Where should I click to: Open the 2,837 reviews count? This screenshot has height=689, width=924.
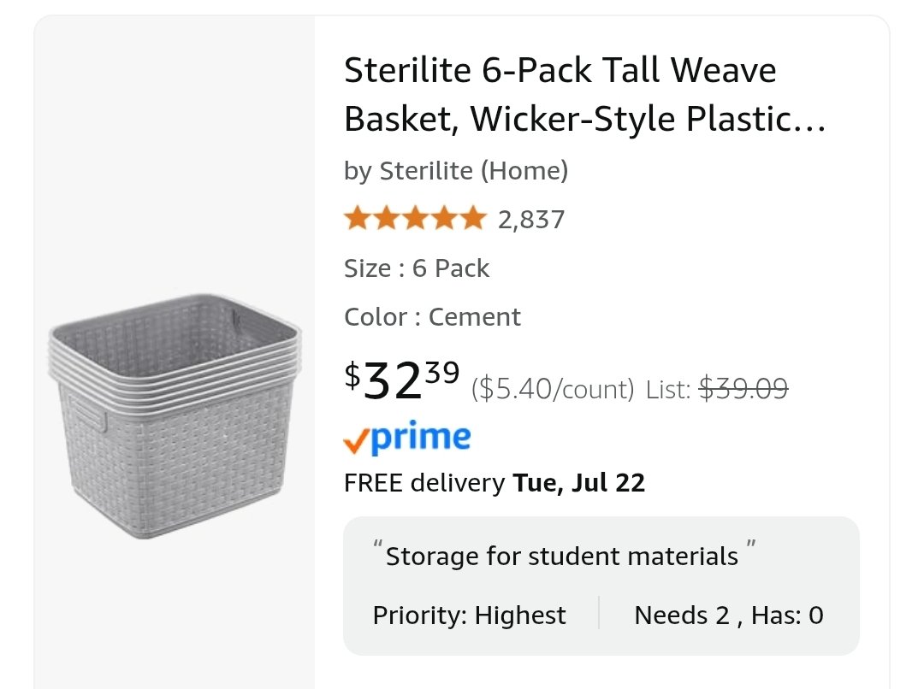point(531,220)
